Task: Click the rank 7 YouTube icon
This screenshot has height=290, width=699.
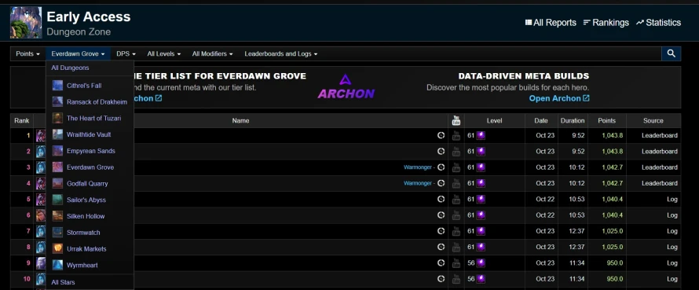Action: (x=456, y=231)
